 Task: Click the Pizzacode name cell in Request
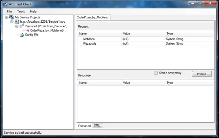pyautogui.click(x=100, y=44)
